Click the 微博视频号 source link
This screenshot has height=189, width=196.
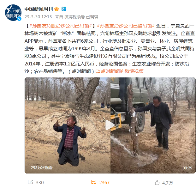[74, 17]
